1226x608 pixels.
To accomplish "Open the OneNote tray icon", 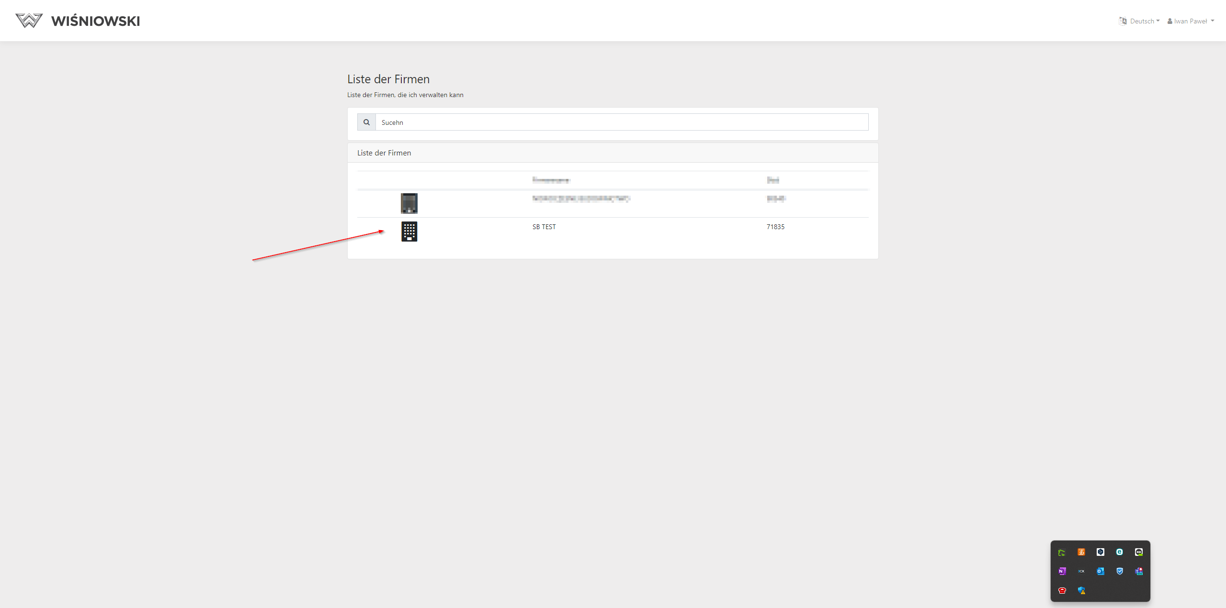I will click(x=1062, y=571).
